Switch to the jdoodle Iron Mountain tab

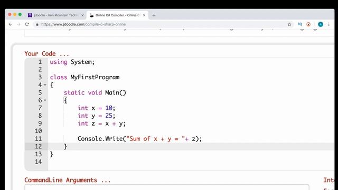pos(56,15)
